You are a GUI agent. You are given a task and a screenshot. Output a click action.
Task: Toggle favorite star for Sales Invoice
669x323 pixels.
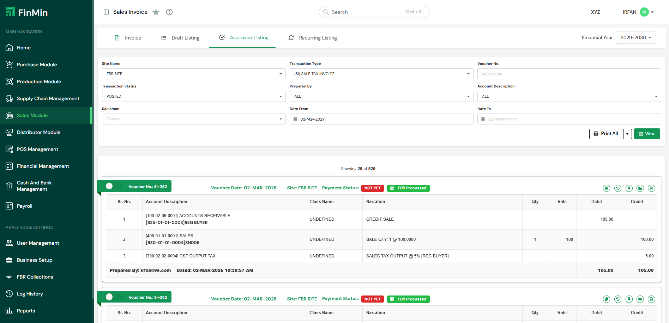[x=156, y=12]
